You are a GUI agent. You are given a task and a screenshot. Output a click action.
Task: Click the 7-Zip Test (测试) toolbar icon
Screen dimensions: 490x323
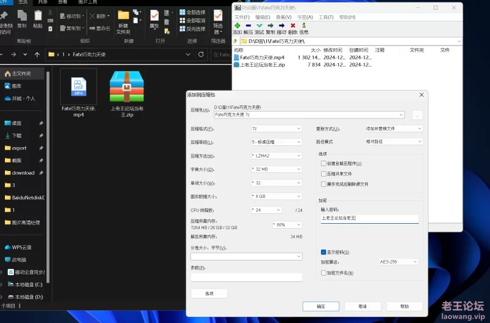pos(259,26)
